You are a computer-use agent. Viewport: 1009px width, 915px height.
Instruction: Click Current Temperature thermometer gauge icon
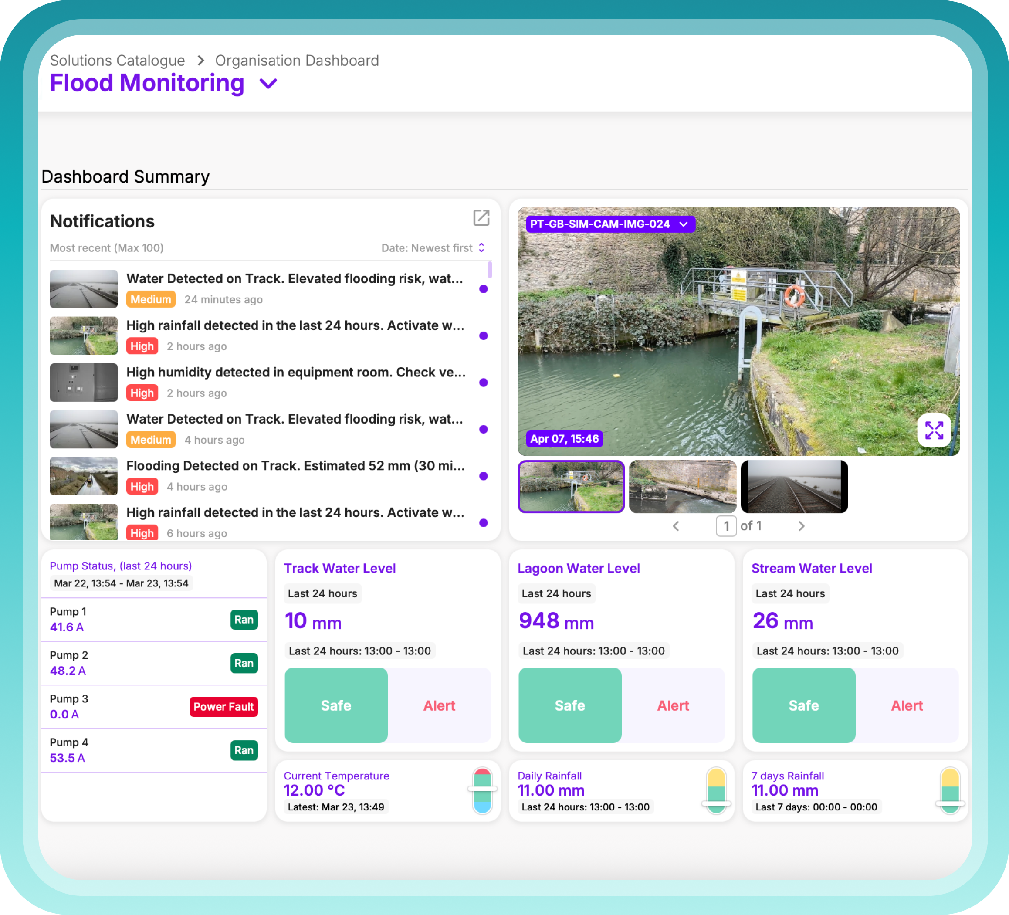point(482,790)
